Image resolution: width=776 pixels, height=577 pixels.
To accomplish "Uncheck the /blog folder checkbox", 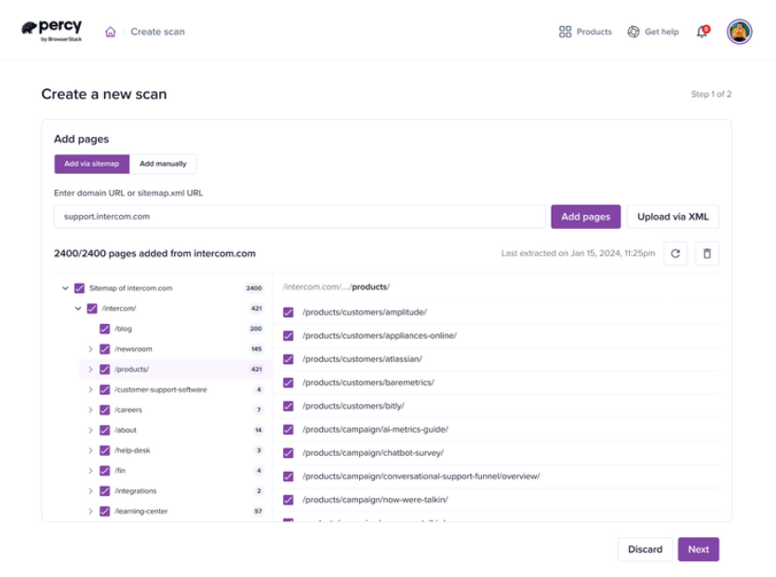I will 105,329.
